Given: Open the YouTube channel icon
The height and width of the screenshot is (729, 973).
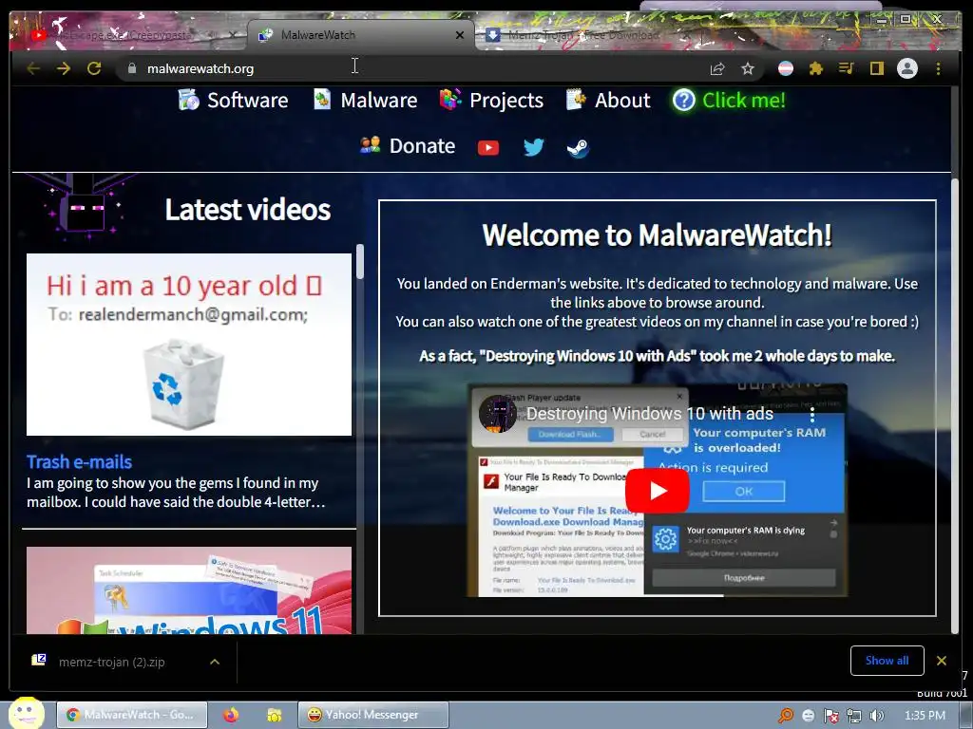Looking at the screenshot, I should (x=488, y=147).
